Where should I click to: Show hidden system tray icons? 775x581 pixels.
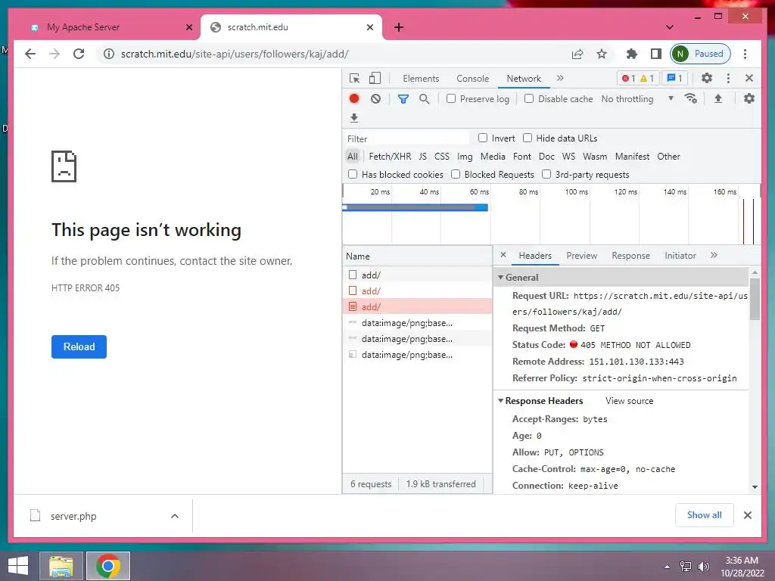point(668,566)
